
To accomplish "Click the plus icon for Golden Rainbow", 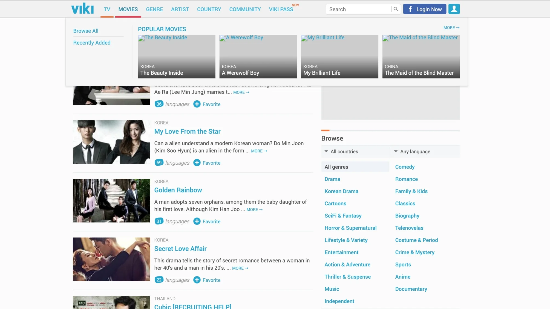I will pyautogui.click(x=197, y=221).
